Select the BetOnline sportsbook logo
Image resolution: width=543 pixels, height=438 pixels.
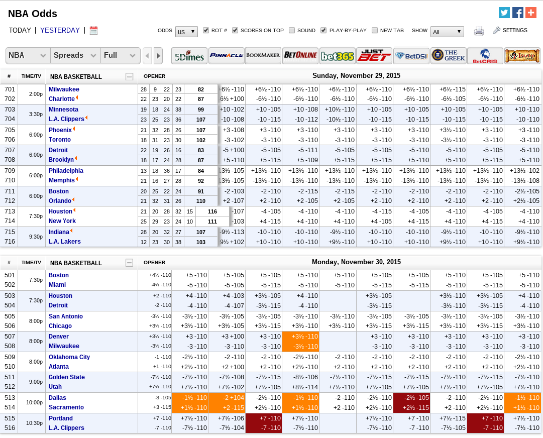[x=300, y=56]
